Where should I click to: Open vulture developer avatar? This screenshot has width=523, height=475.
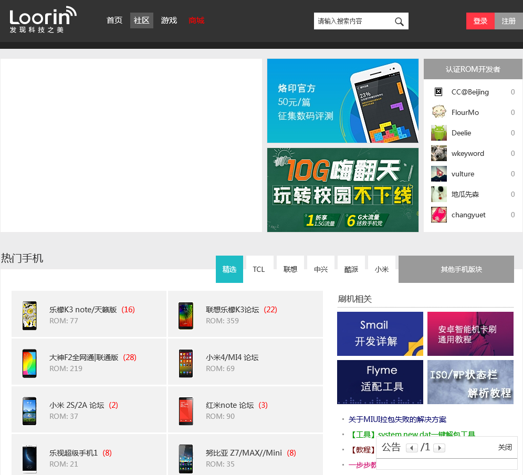[x=439, y=174]
